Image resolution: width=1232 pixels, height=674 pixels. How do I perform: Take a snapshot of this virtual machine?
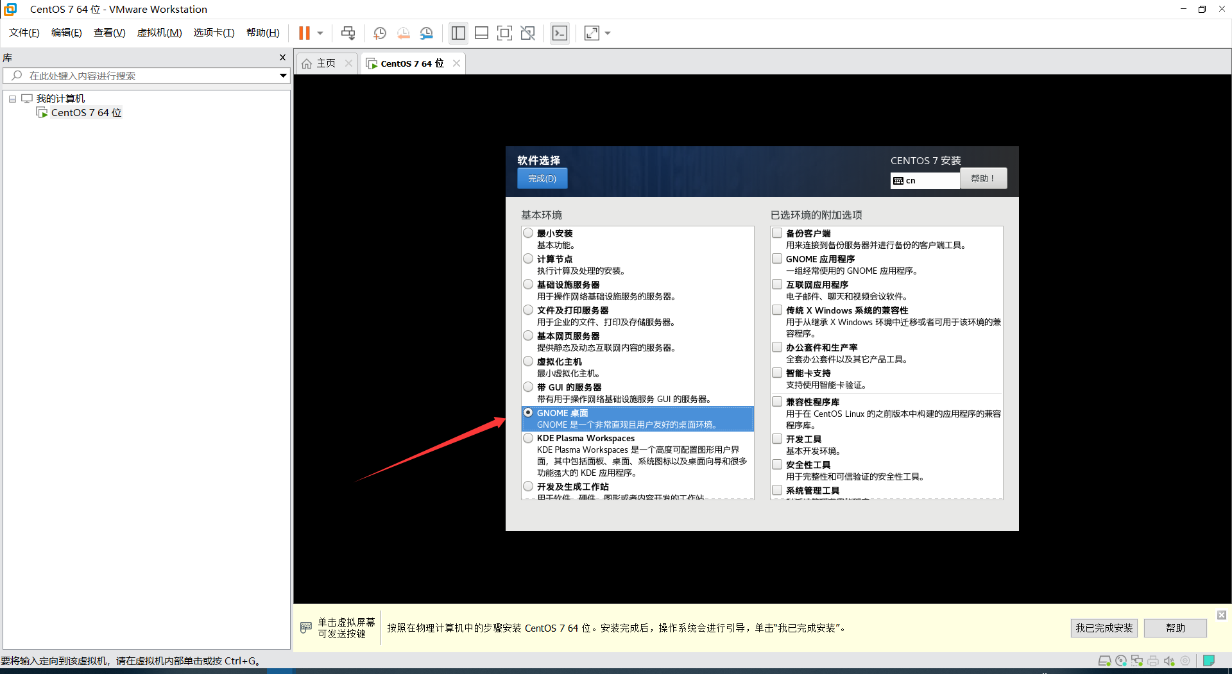[380, 33]
